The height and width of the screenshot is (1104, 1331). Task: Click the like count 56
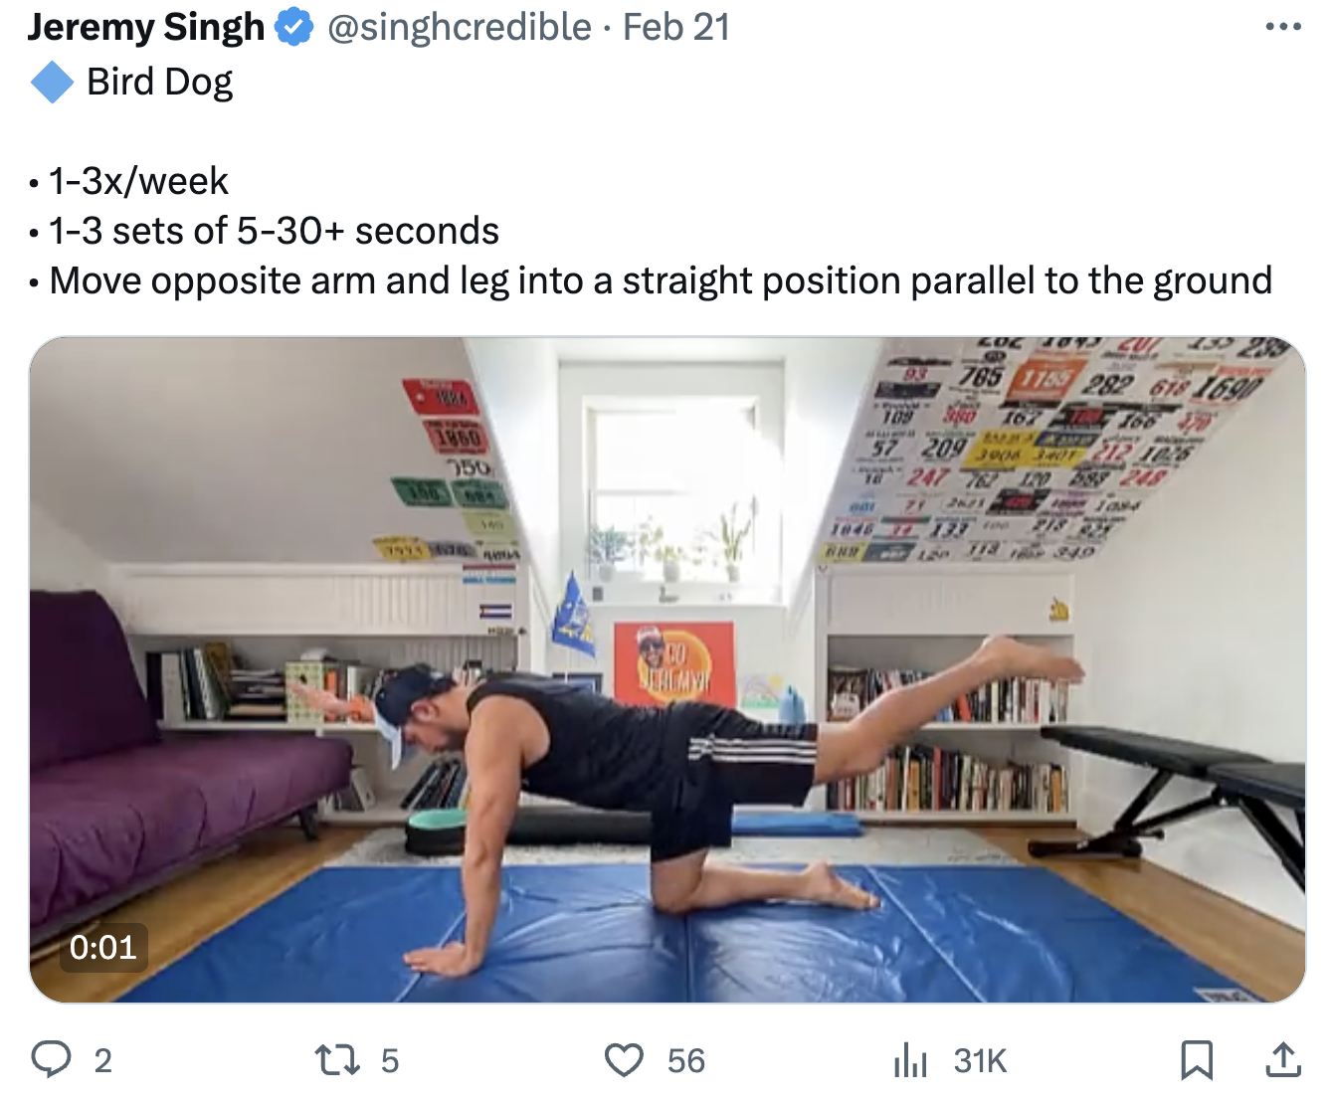click(686, 1061)
